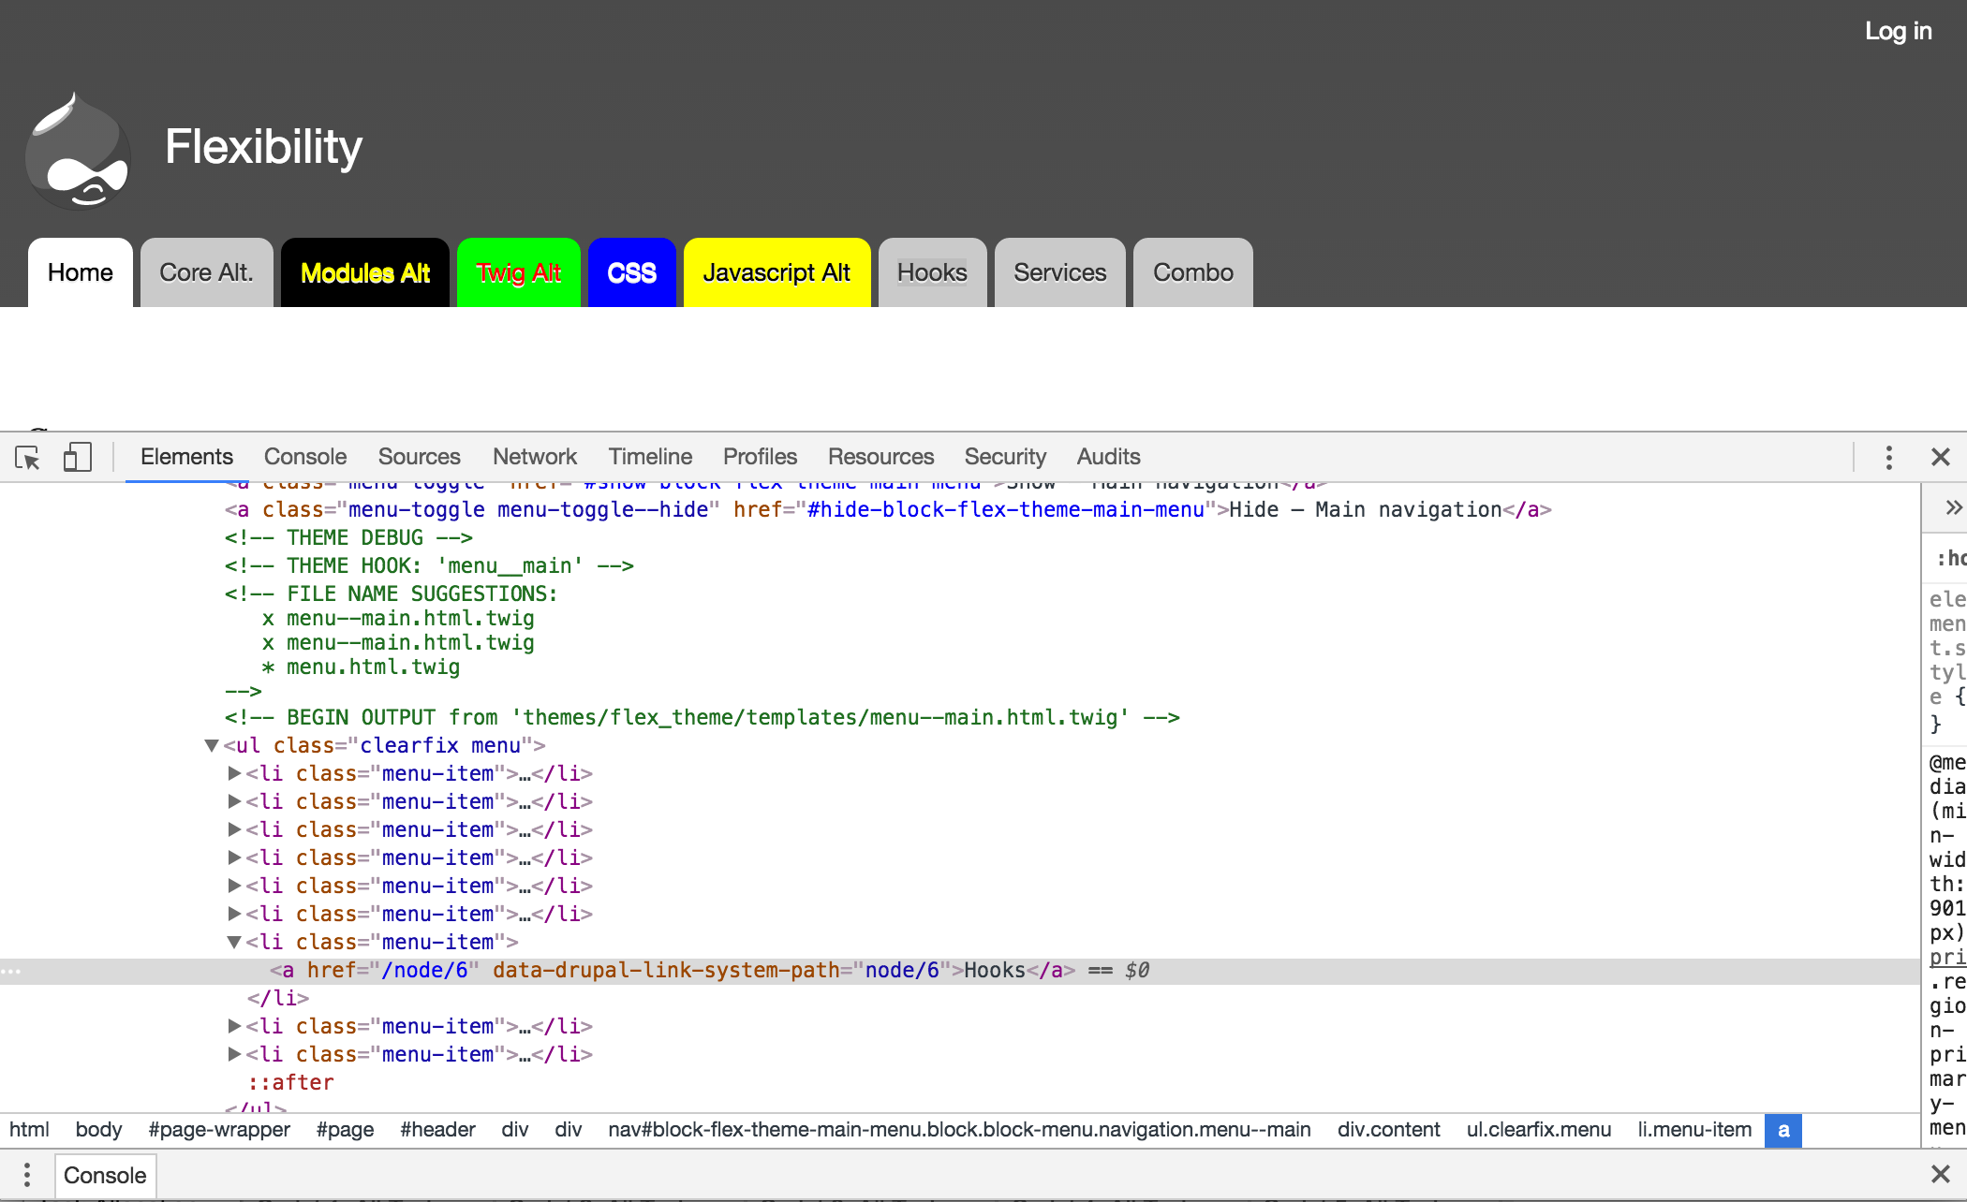Open the blue CSS menu tab
The image size is (1967, 1202).
(x=632, y=272)
